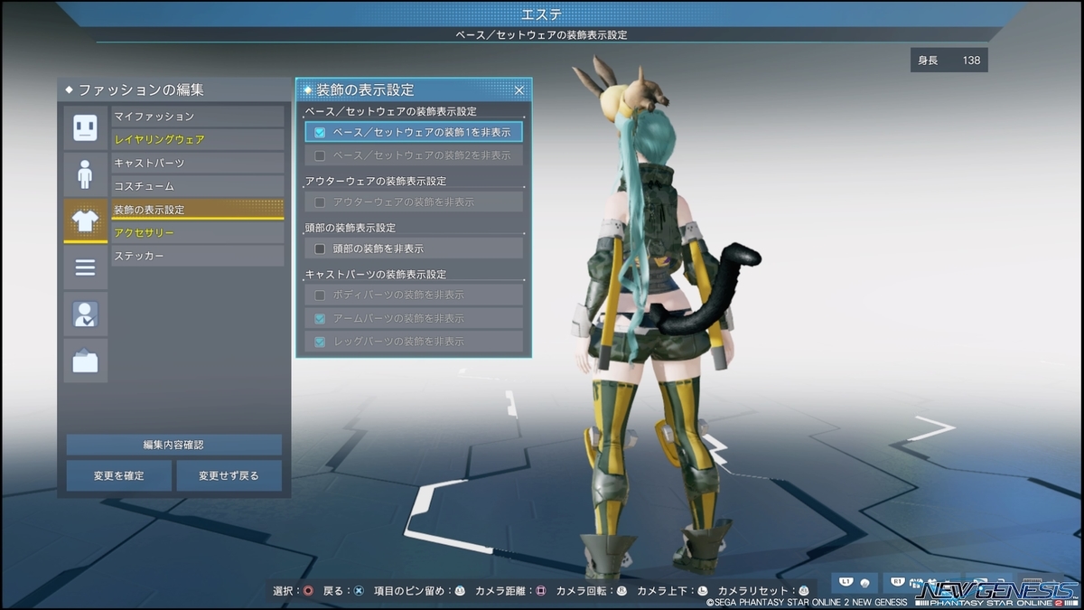The image size is (1084, 610).
Task: Click the 身長 138 height display
Action: point(948,61)
